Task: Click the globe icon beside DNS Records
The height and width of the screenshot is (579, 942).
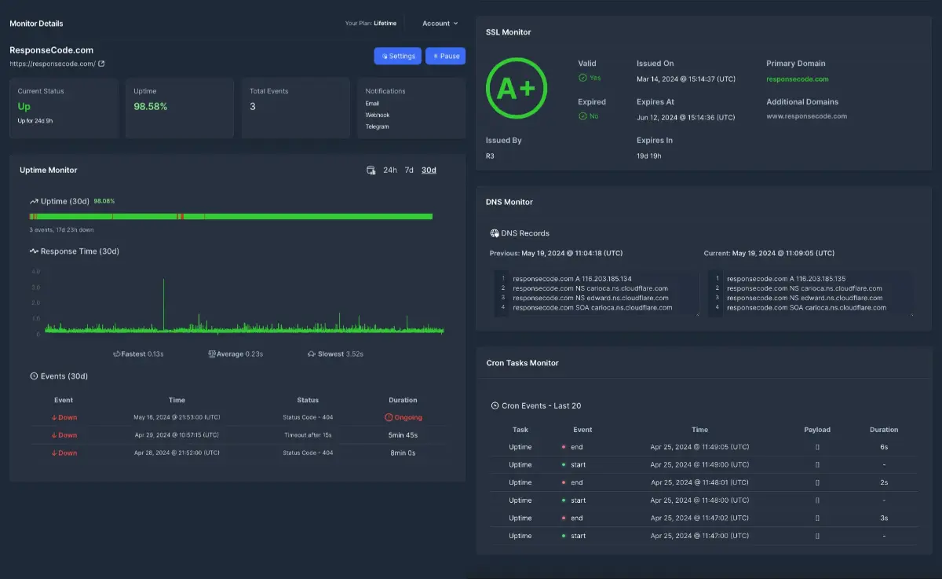Action: [495, 233]
